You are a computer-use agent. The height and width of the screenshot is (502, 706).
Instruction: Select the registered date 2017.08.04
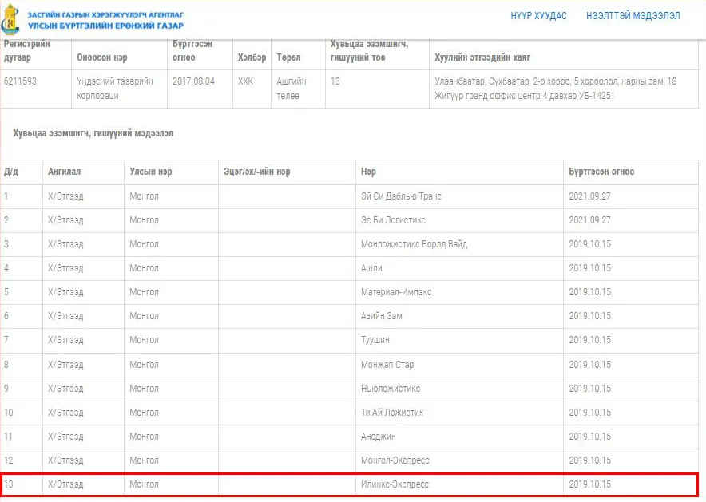point(193,81)
